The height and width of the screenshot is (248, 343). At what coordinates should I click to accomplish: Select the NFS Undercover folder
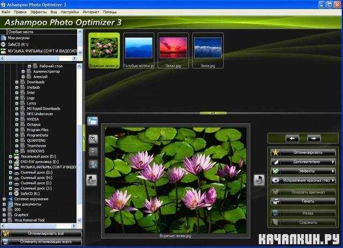(x=40, y=114)
